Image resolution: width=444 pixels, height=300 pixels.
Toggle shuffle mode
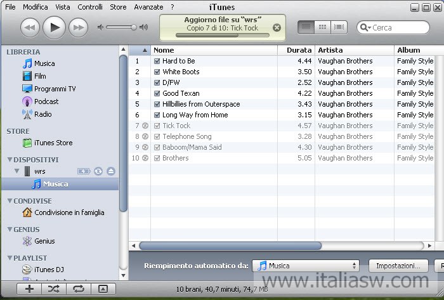coord(54,289)
